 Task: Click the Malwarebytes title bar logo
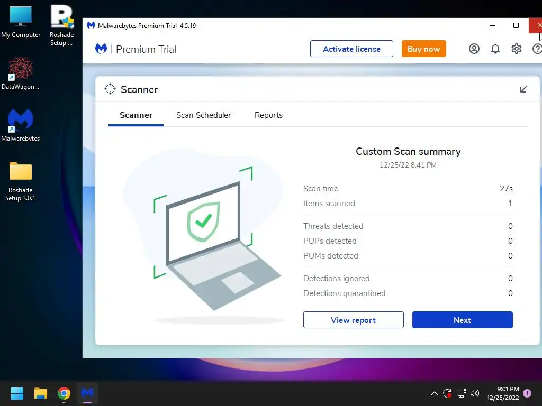tap(91, 25)
